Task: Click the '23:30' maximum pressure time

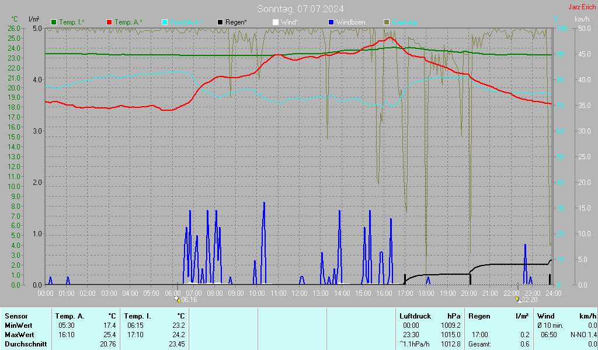Action: pyautogui.click(x=411, y=335)
